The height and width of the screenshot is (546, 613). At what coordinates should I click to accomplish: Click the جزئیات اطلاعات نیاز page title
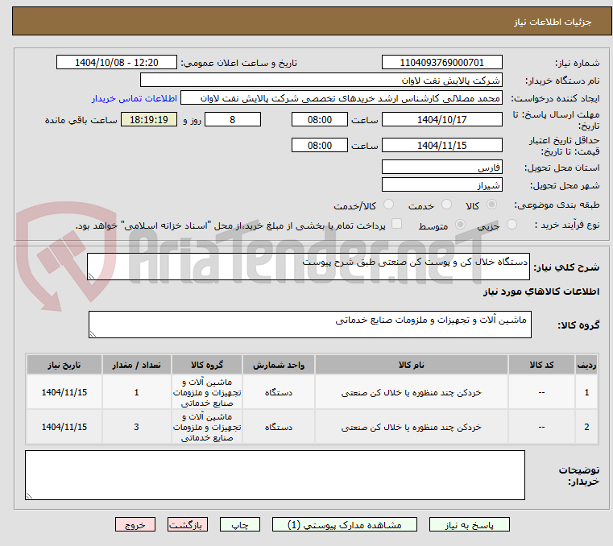tap(552, 22)
